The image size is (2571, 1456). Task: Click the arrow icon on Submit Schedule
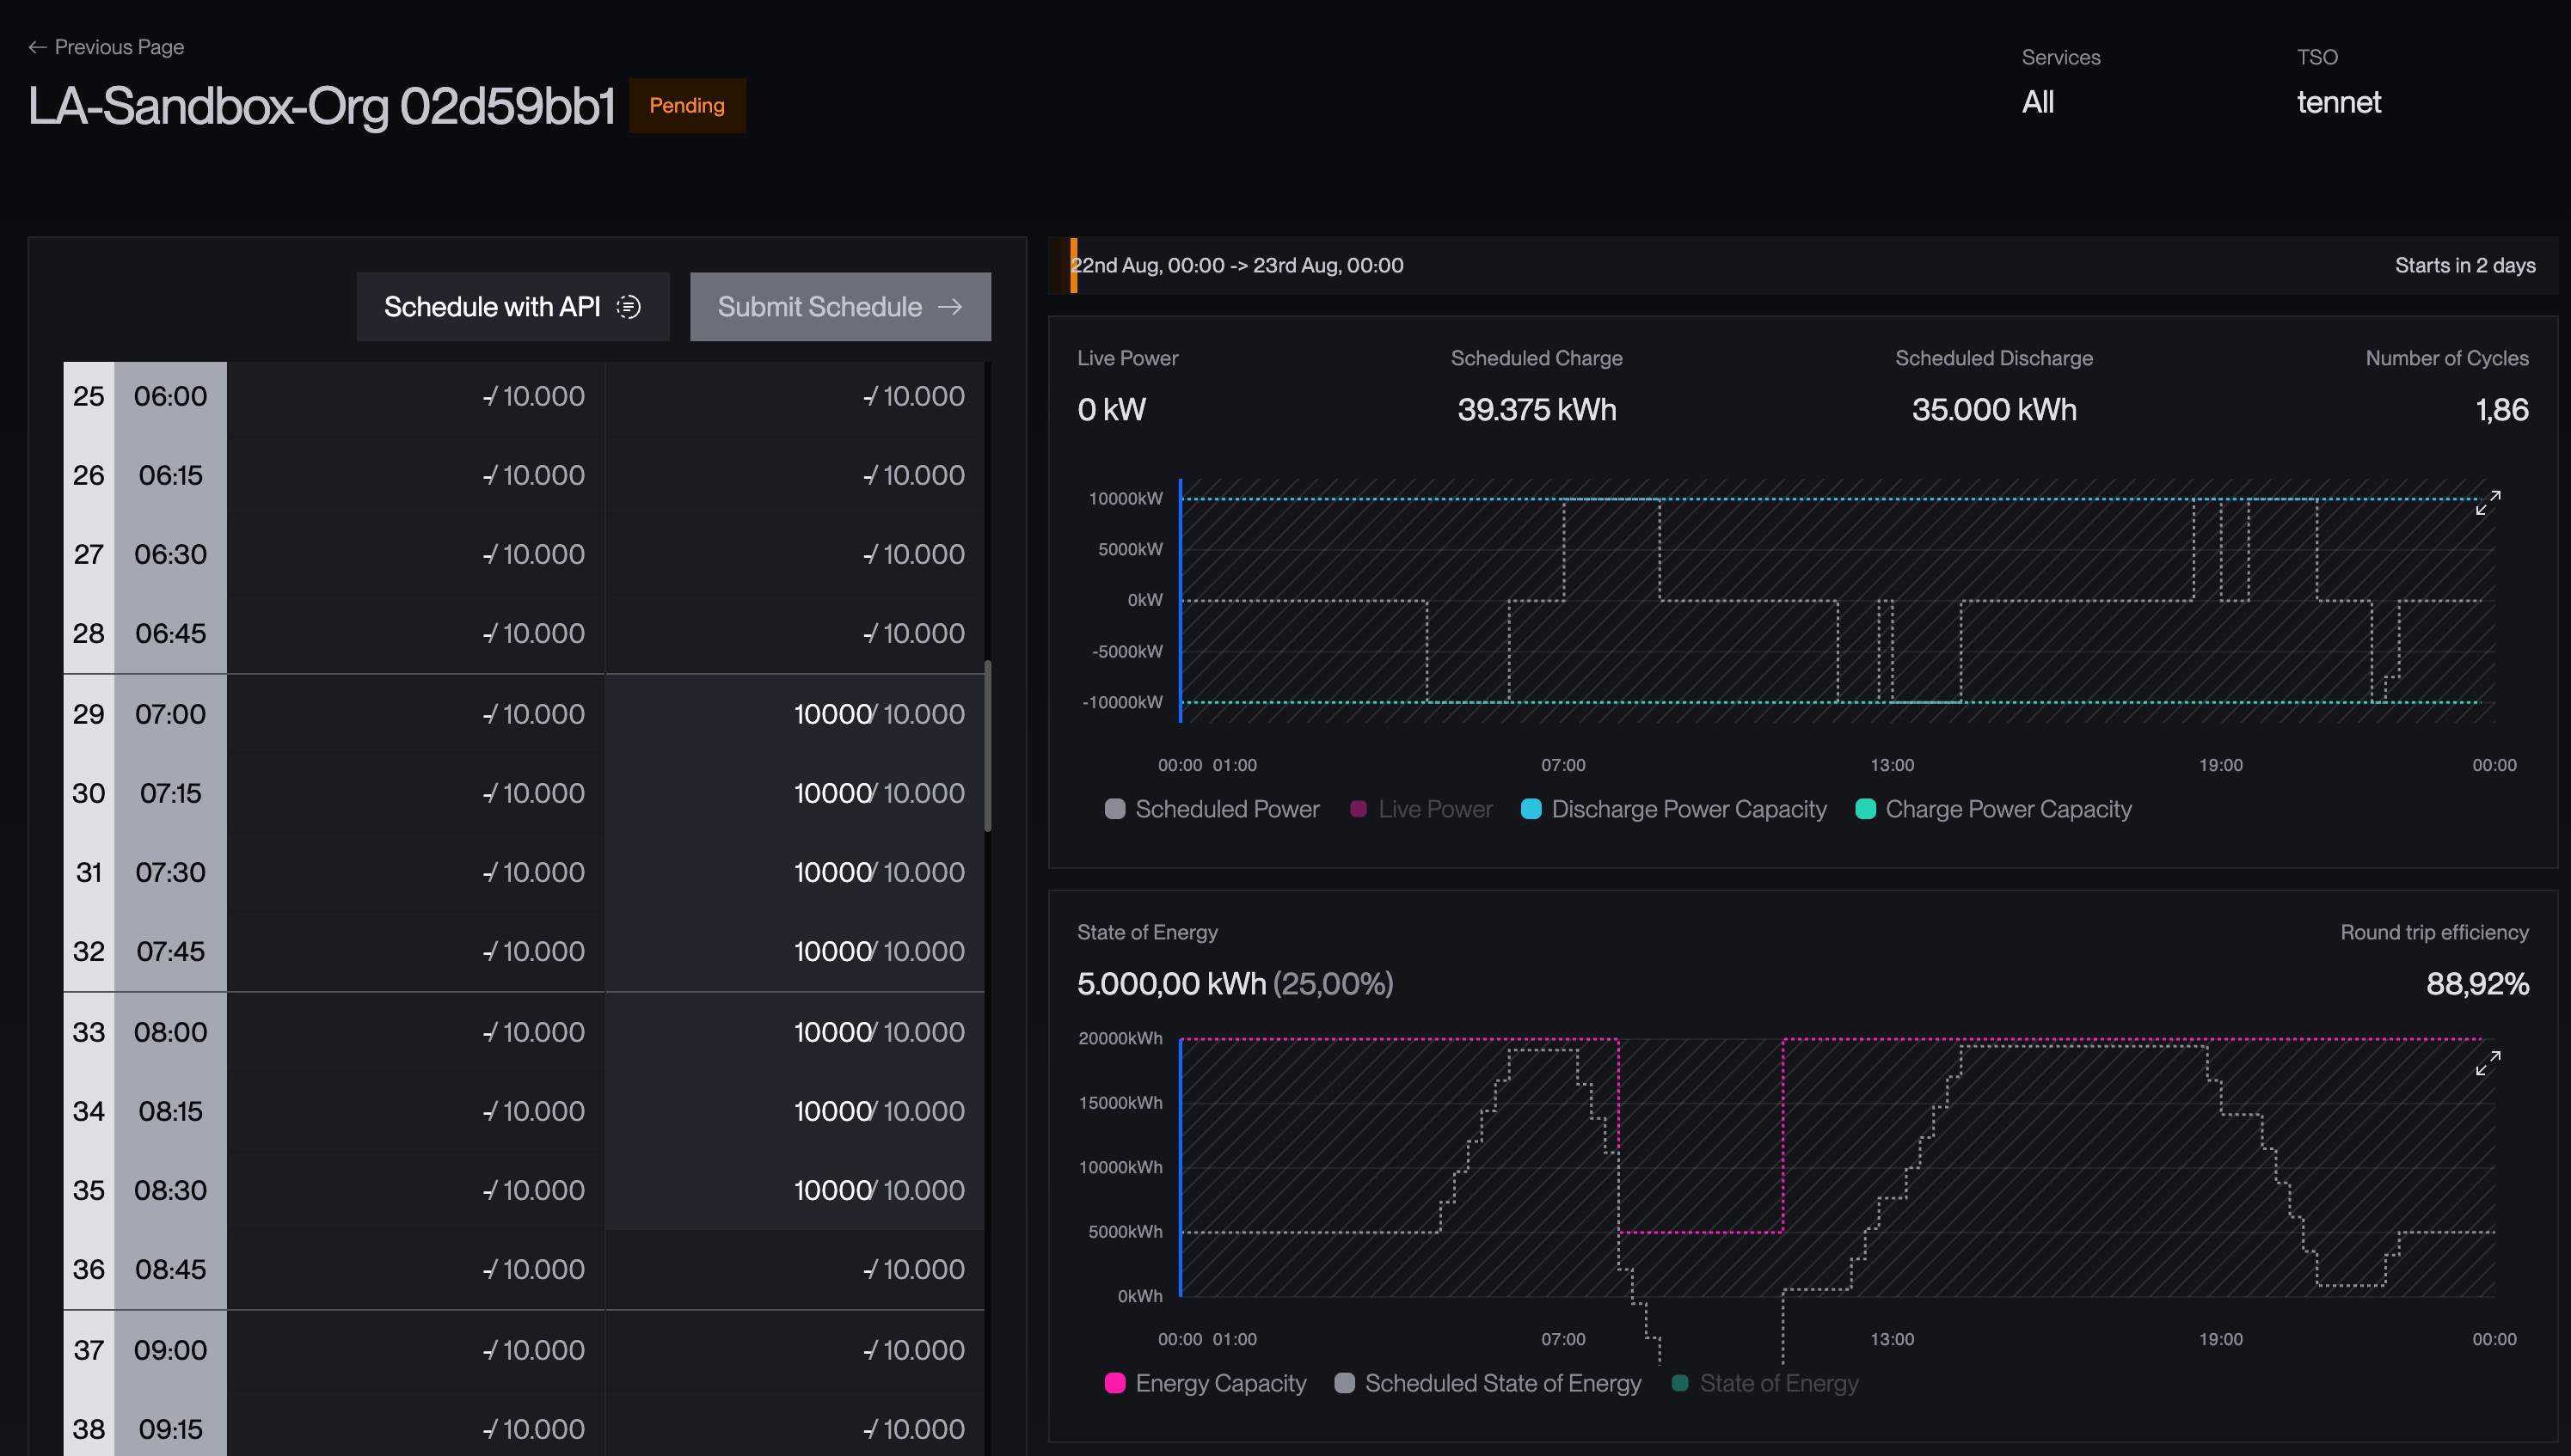click(x=949, y=307)
